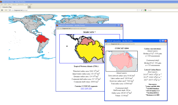Open the Bookmarks menu
This screenshot has height=105, width=178.
21,4
